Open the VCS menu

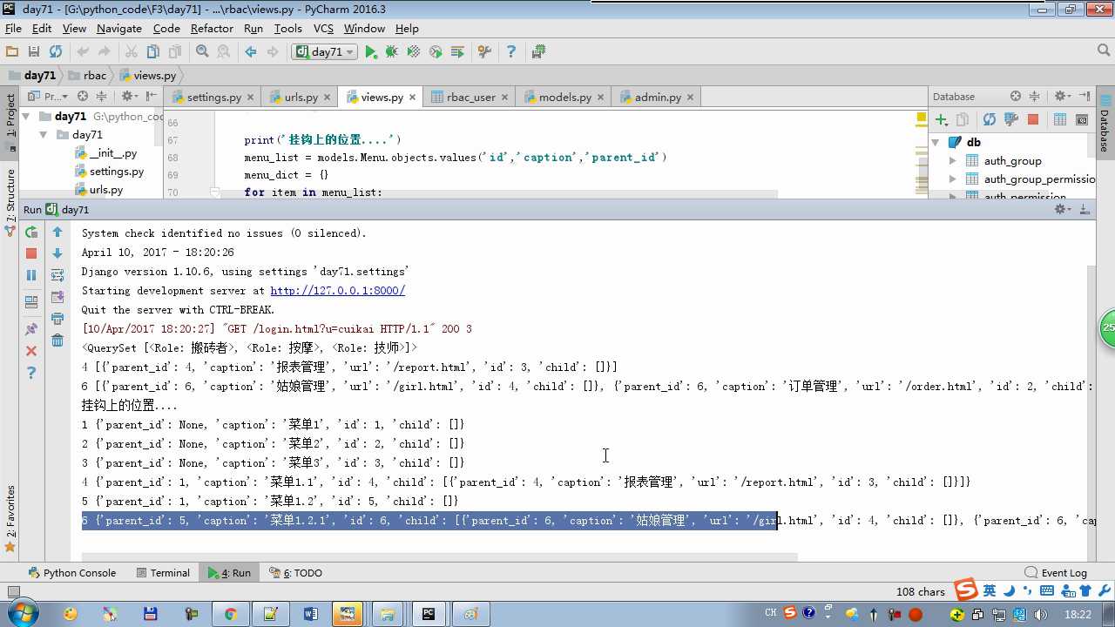323,29
